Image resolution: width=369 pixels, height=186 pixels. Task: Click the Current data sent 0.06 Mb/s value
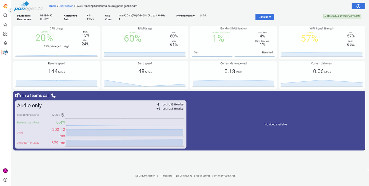[322, 72]
